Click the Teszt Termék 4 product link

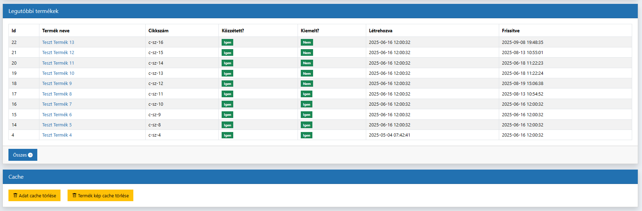pos(57,135)
